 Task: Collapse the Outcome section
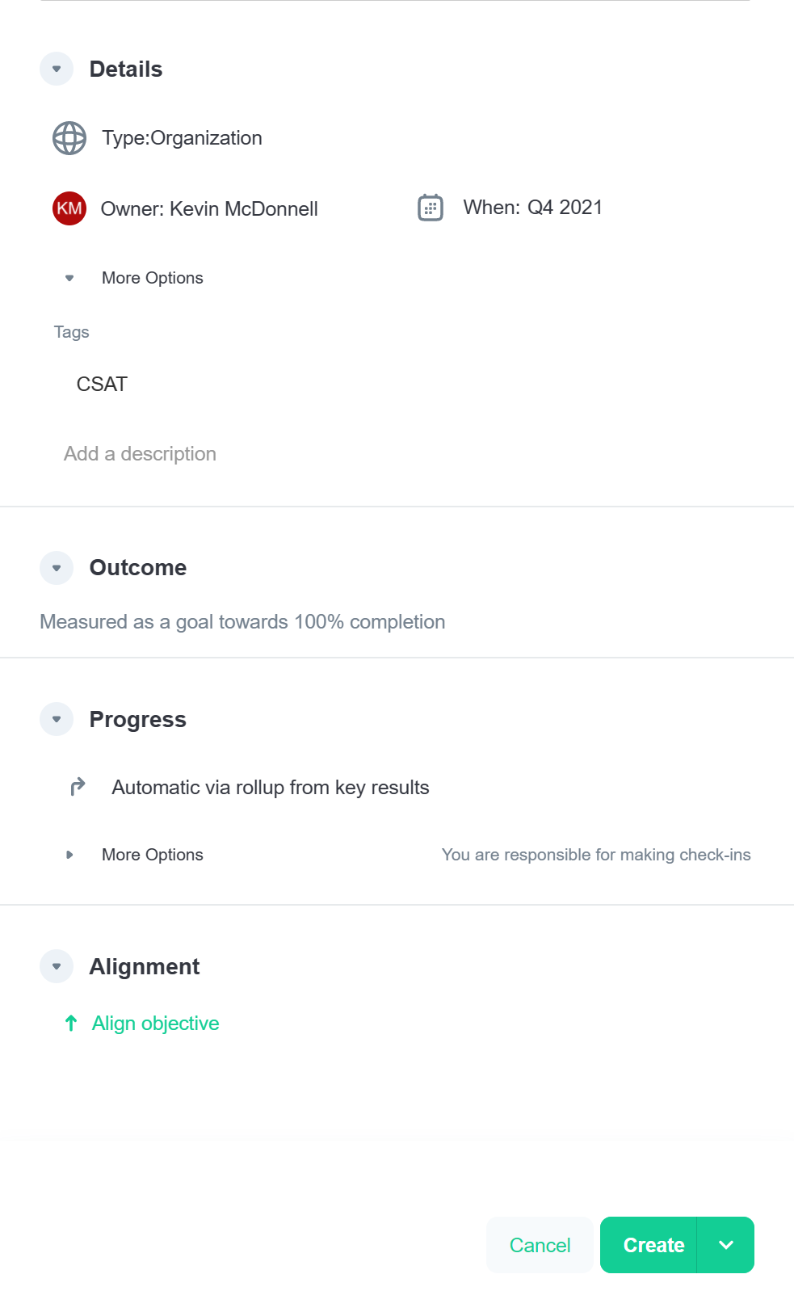pyautogui.click(x=57, y=568)
